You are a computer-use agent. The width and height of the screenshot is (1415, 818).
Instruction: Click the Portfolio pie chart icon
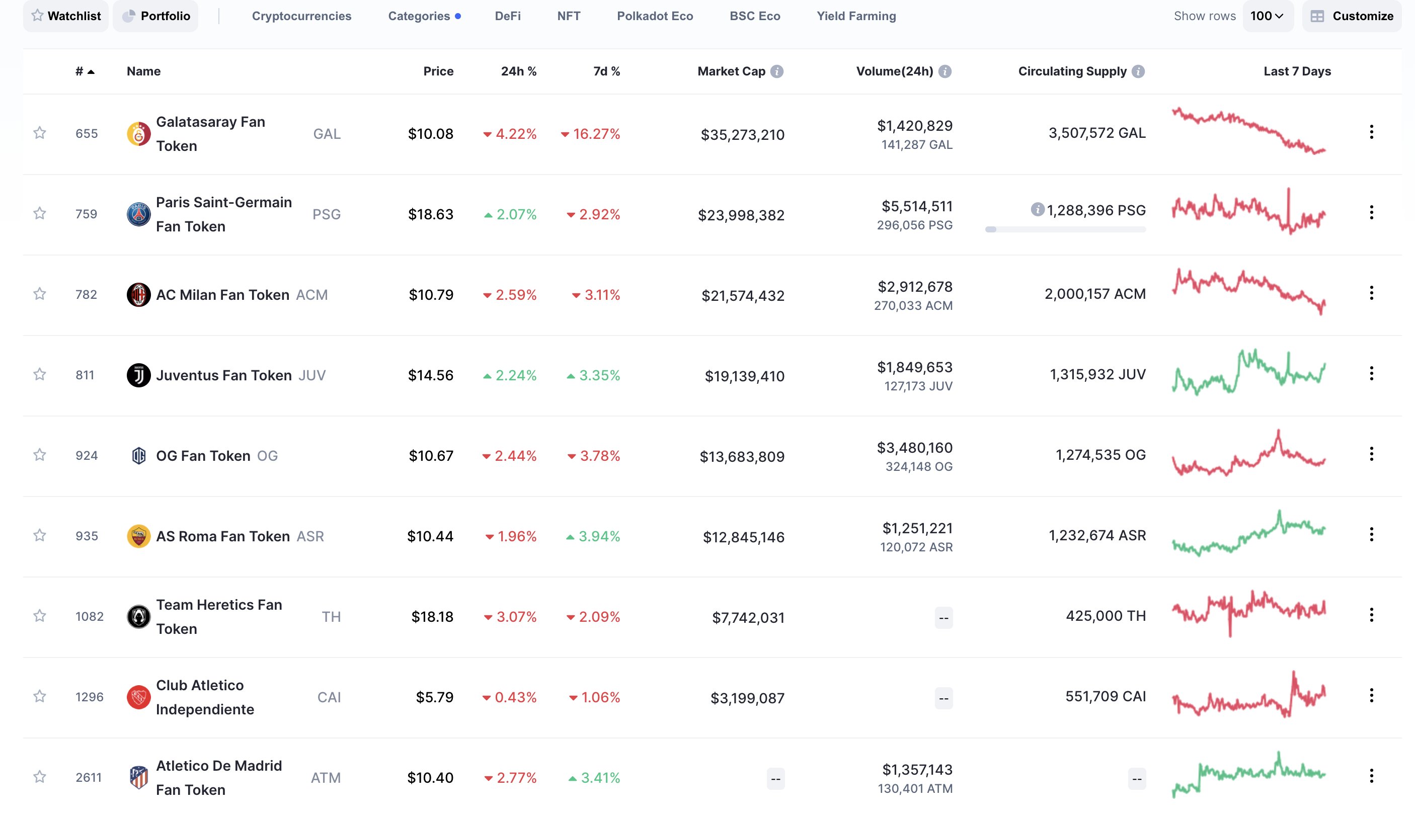[x=129, y=16]
